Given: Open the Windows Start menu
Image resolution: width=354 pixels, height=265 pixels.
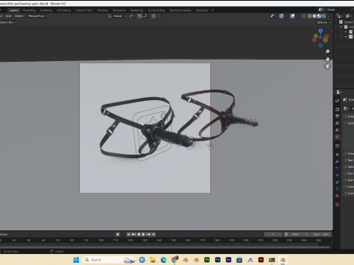Looking at the screenshot, I should pyautogui.click(x=76, y=260).
